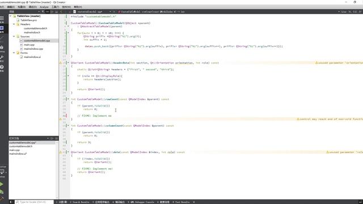Select mainwindow.cpp in project tree

click(x=33, y=49)
